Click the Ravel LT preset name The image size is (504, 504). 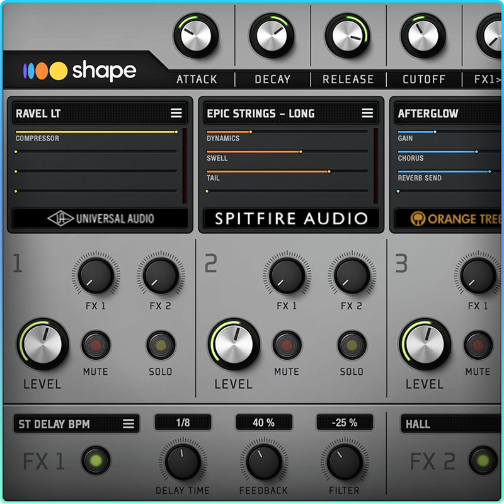coord(38,113)
